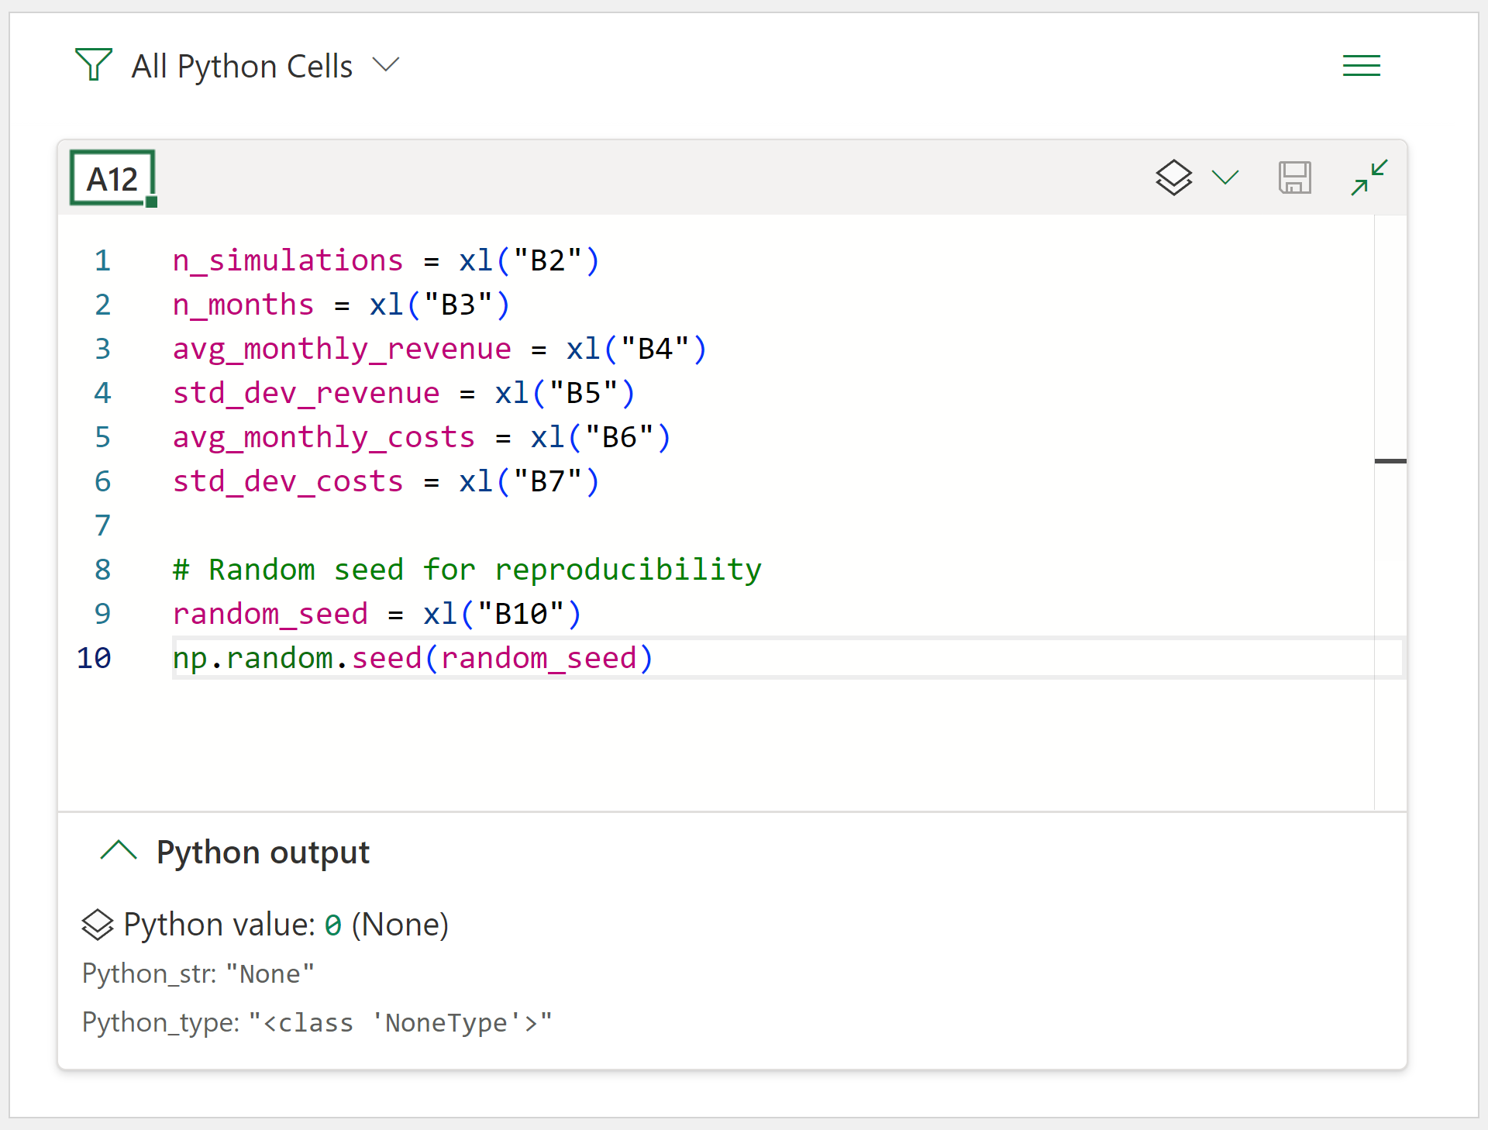The image size is (1488, 1130).
Task: Click the n_simulations variable on line 1
Action: pyautogui.click(x=288, y=260)
